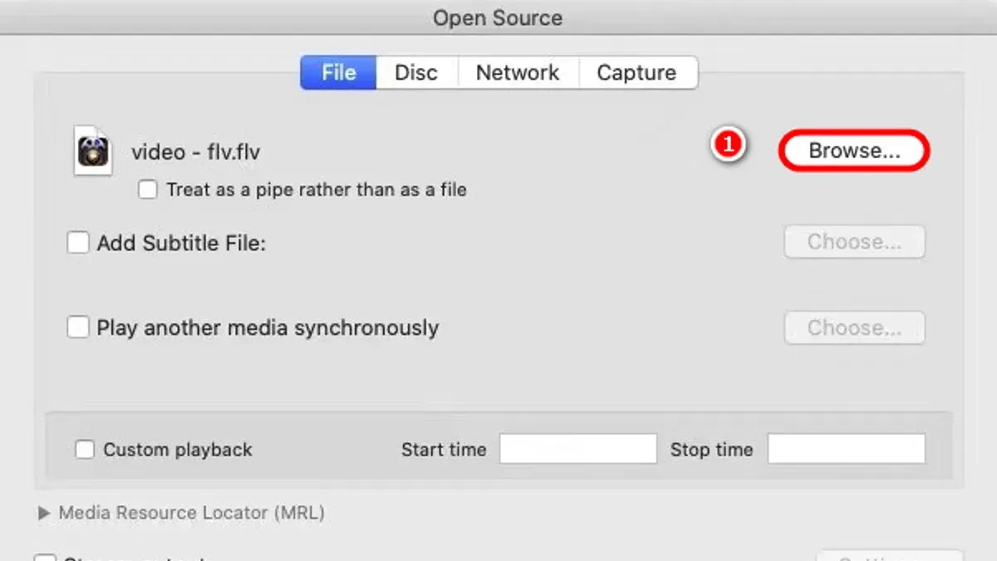The image size is (997, 561).
Task: Go to the Capture tab
Action: tap(637, 72)
